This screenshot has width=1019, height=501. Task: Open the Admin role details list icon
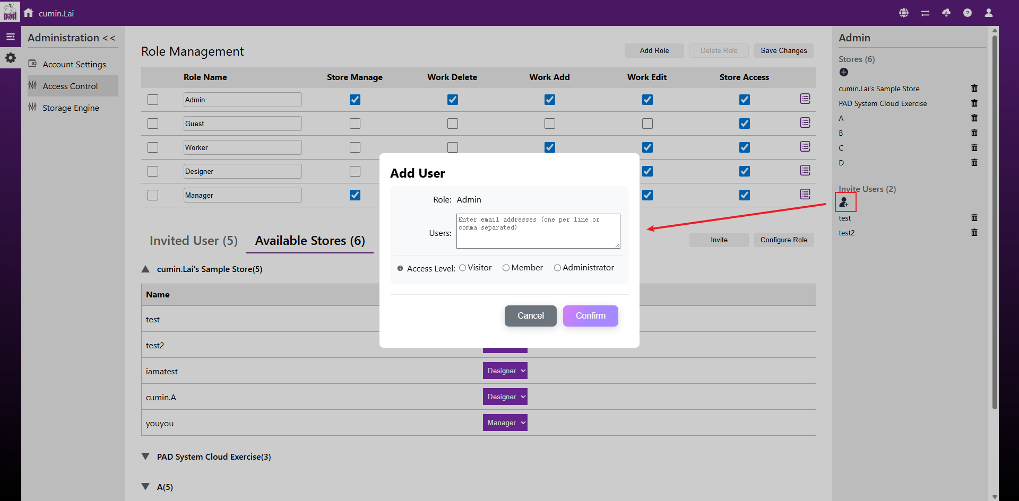805,99
